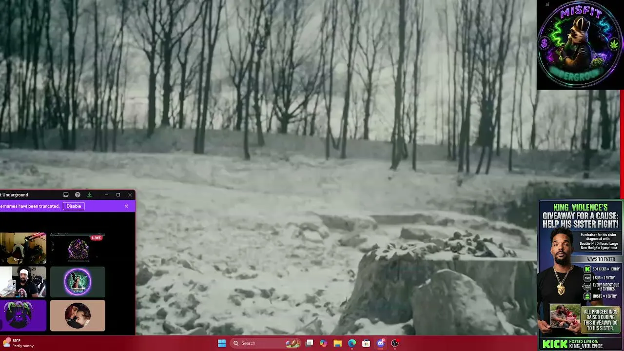Select the glowing purple ring avatar tile
This screenshot has height=351, width=624.
pyautogui.click(x=78, y=282)
